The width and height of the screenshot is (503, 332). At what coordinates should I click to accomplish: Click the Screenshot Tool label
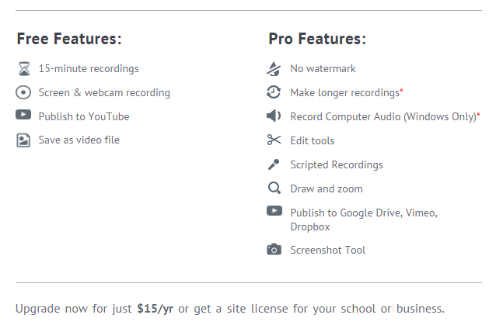(x=328, y=250)
